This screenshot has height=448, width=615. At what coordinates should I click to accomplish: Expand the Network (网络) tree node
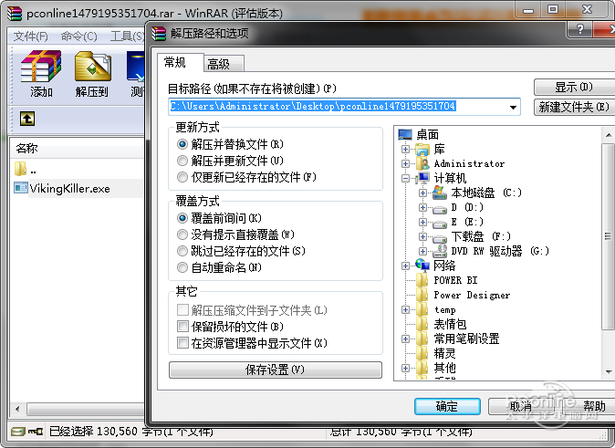405,266
